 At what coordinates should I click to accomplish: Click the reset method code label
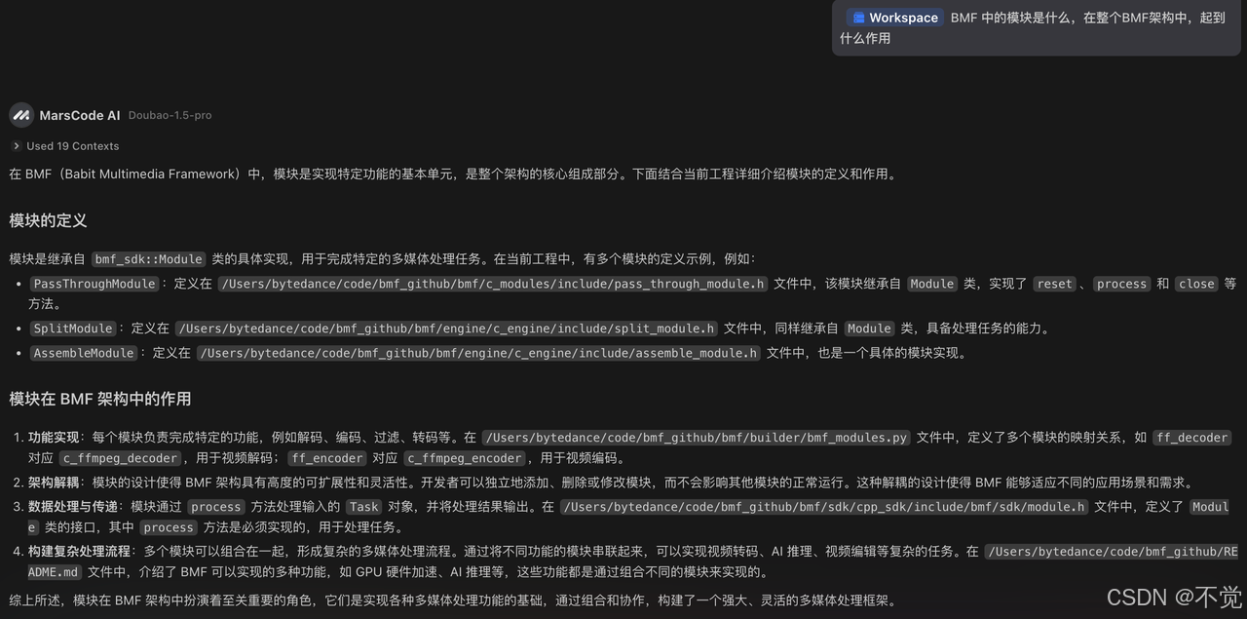(1054, 284)
